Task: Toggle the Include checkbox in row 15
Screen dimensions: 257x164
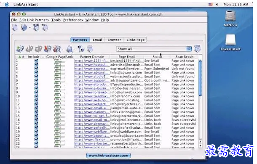Action: click(36, 116)
